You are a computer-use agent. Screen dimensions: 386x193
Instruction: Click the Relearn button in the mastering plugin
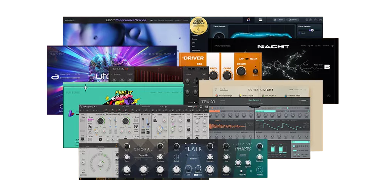tap(293, 20)
